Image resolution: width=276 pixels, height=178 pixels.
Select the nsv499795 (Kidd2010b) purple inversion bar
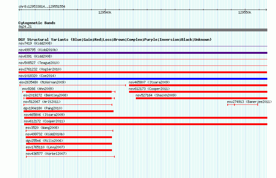click(x=143, y=53)
